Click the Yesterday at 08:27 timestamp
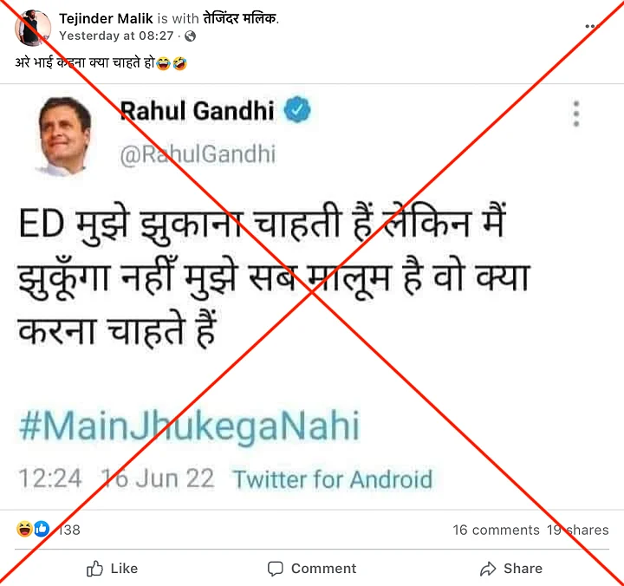Image resolution: width=624 pixels, height=586 pixels. (116, 36)
